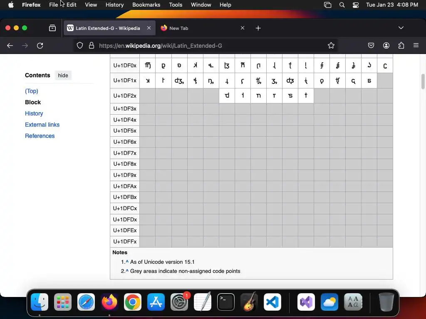The width and height of the screenshot is (426, 319).
Task: Open the Firefox View button
Action: pos(52,28)
